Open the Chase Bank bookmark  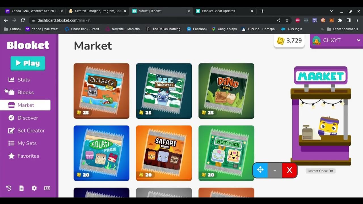pos(83,29)
